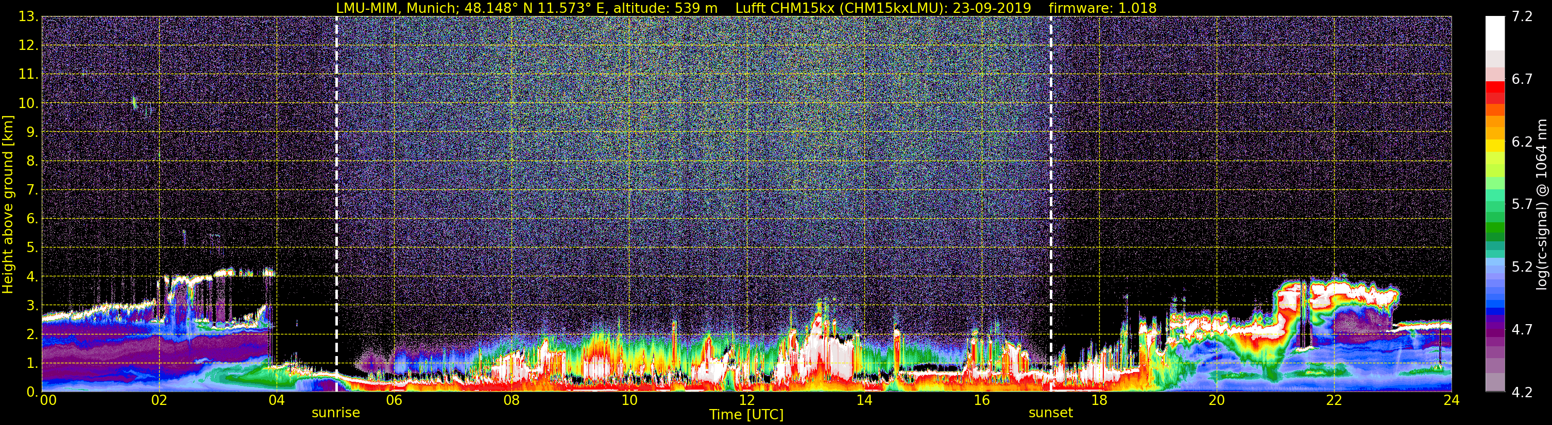Click the colorbar tick value 4.2
Viewport: 1552px width, 425px height.
tap(1522, 392)
